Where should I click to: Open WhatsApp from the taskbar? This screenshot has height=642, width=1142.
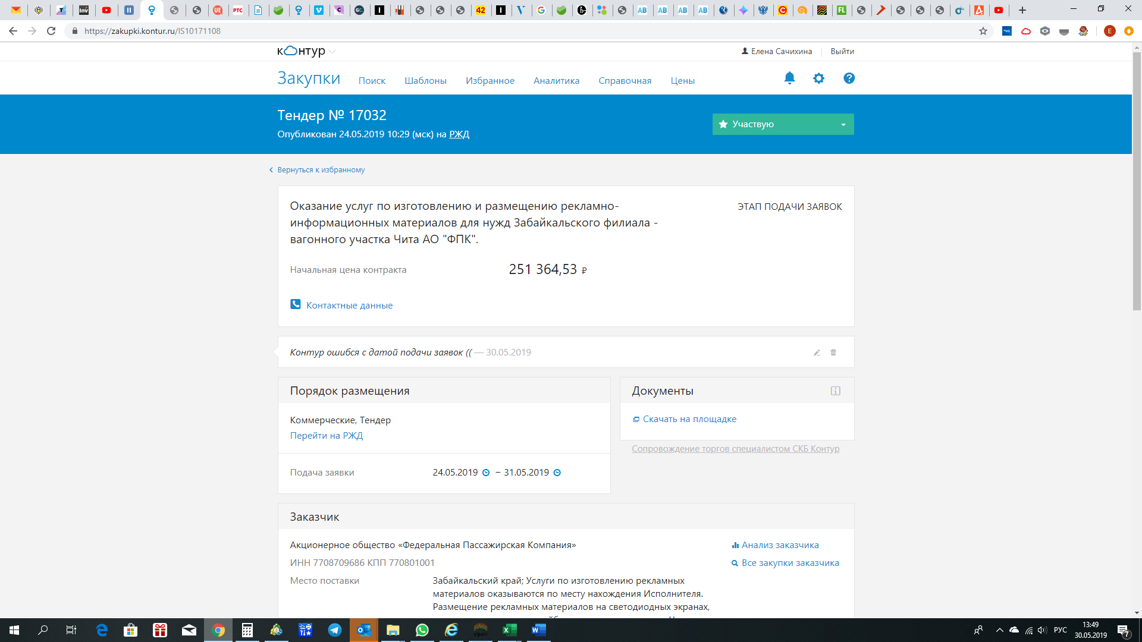coord(422,630)
